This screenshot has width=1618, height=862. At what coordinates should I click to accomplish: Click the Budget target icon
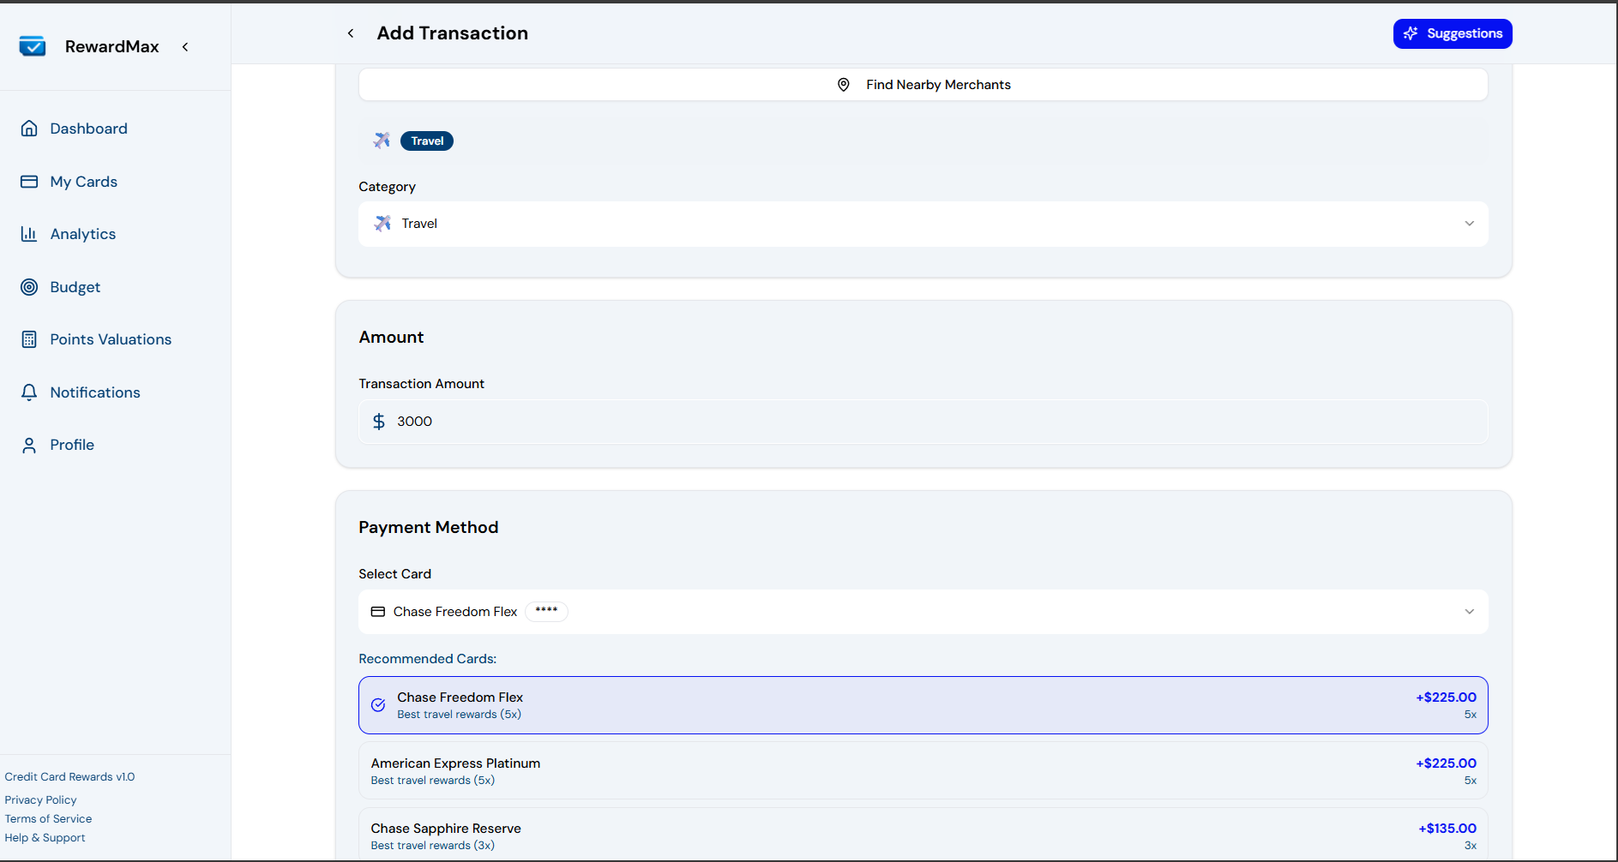point(29,287)
